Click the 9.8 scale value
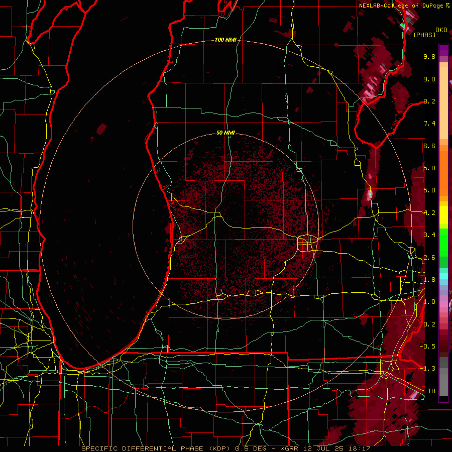The height and width of the screenshot is (452, 452). [x=429, y=56]
